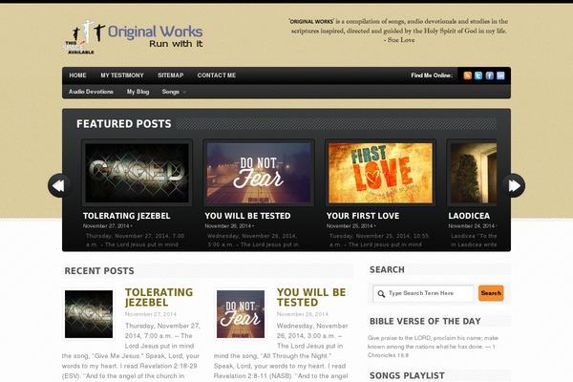This screenshot has width=573, height=382.
Task: Go to the Home menu item
Action: (x=77, y=75)
